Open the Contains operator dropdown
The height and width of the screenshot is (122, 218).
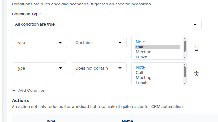(99, 42)
